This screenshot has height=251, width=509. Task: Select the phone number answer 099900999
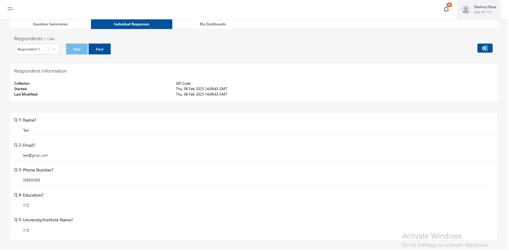pyautogui.click(x=32, y=180)
